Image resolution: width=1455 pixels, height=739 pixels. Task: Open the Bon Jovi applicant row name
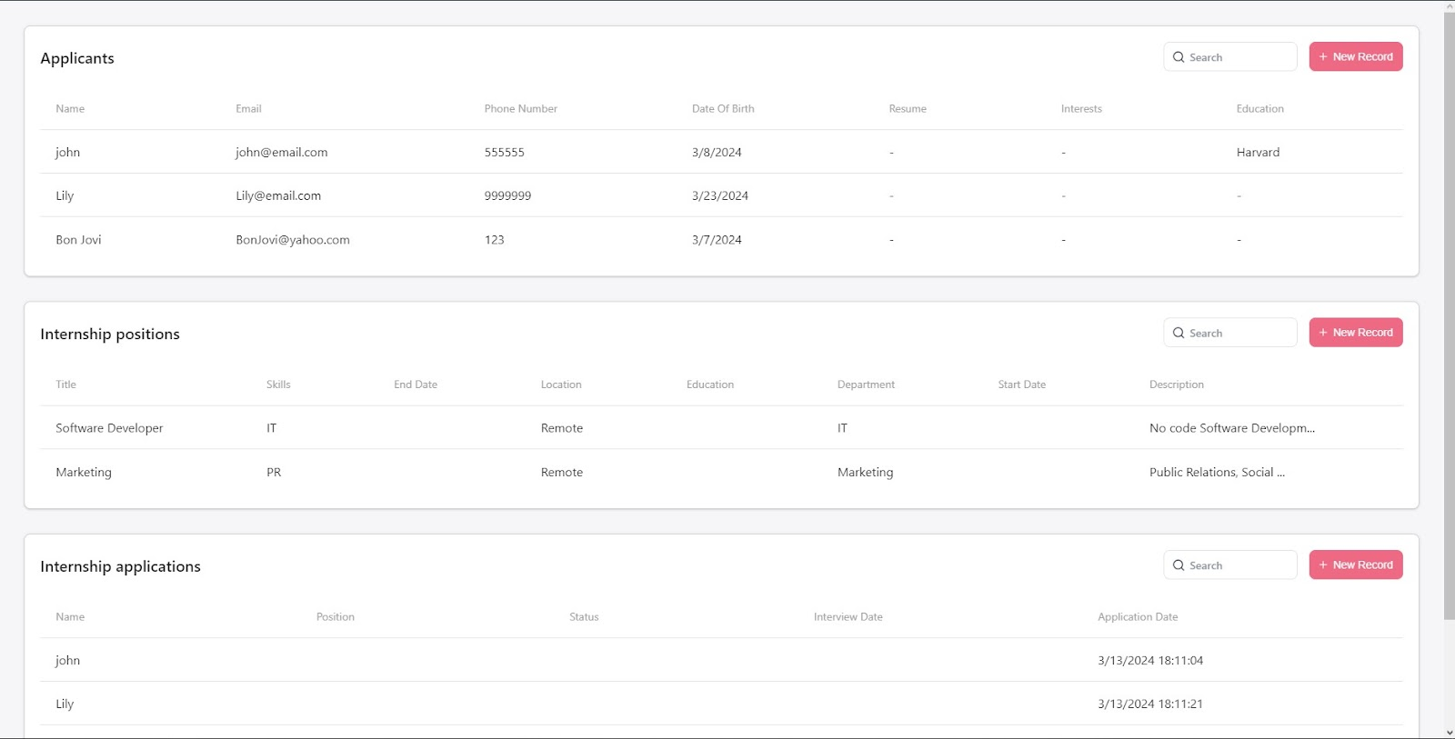78,240
